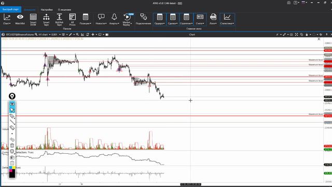Open the Watchlist panel
The width and height of the screenshot is (332, 187).
(20, 19)
